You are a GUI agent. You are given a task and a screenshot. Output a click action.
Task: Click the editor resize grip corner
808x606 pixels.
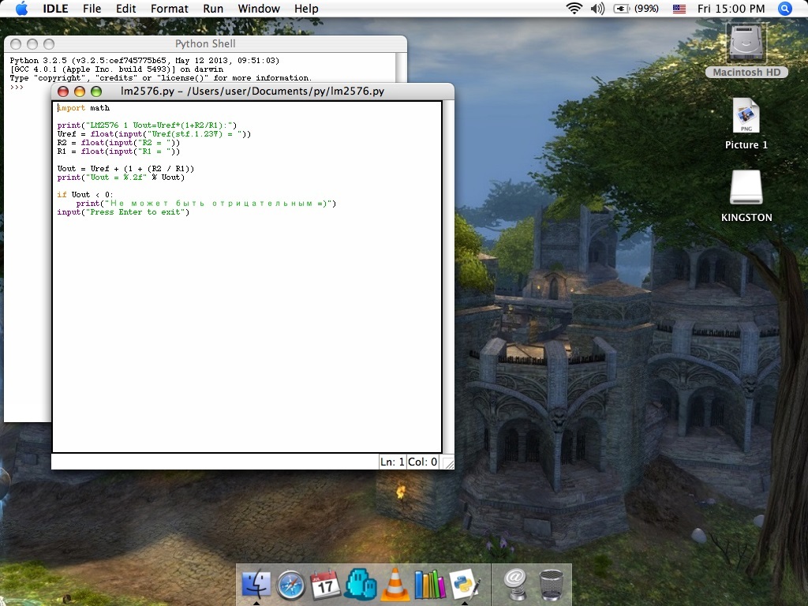click(448, 462)
